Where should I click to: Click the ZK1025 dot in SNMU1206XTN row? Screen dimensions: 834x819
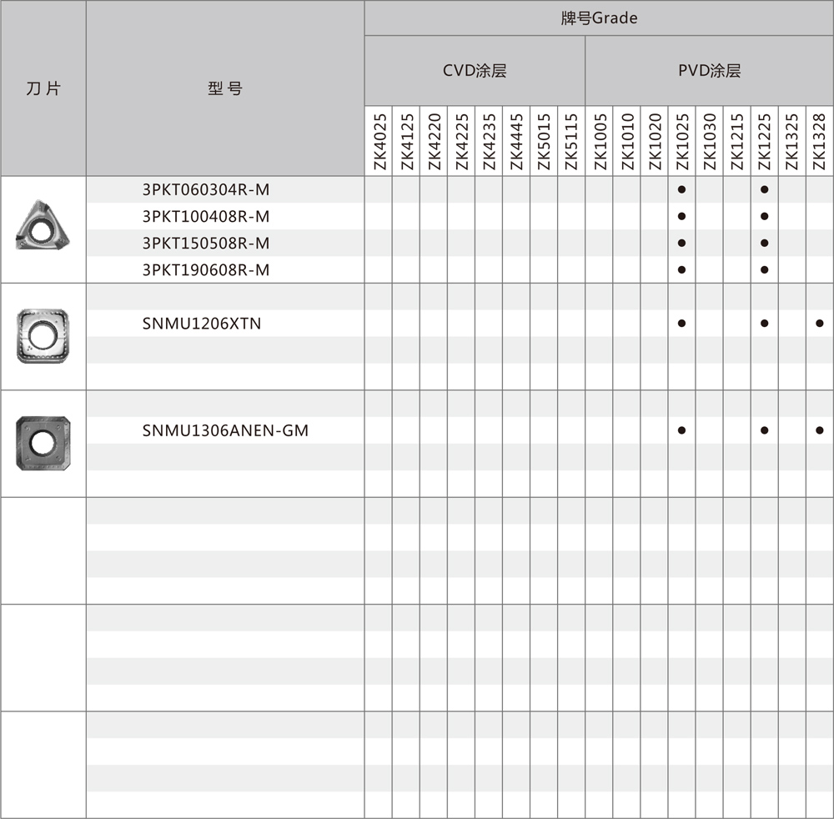pyautogui.click(x=681, y=323)
